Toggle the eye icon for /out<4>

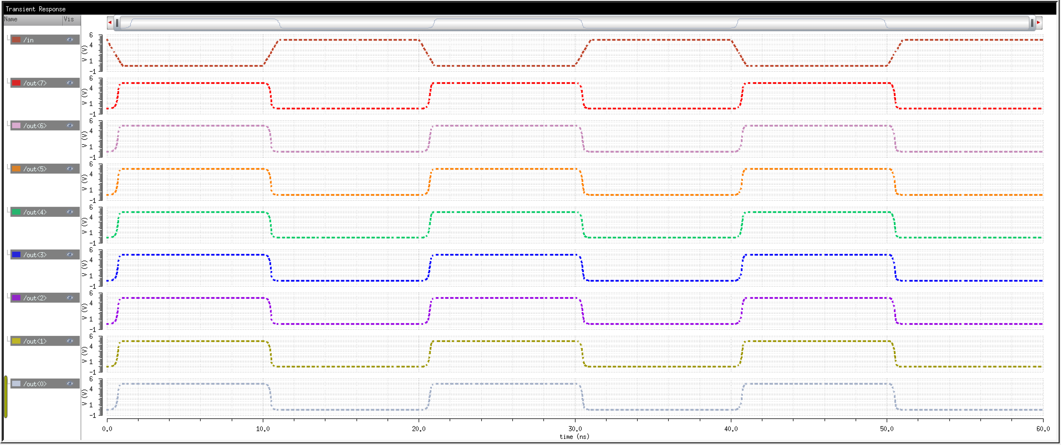click(70, 212)
